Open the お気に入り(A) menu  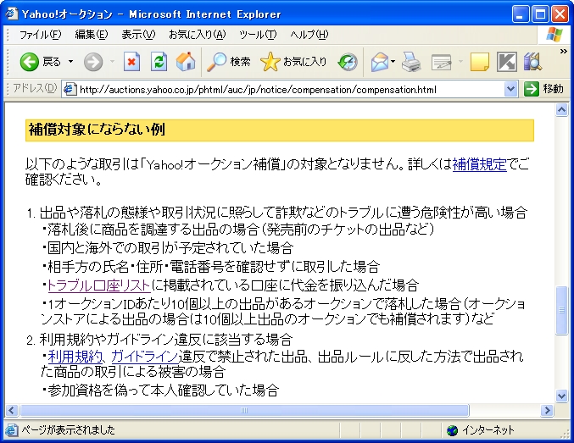[198, 35]
